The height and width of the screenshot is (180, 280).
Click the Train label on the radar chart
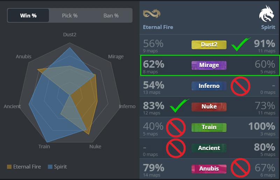(44, 147)
